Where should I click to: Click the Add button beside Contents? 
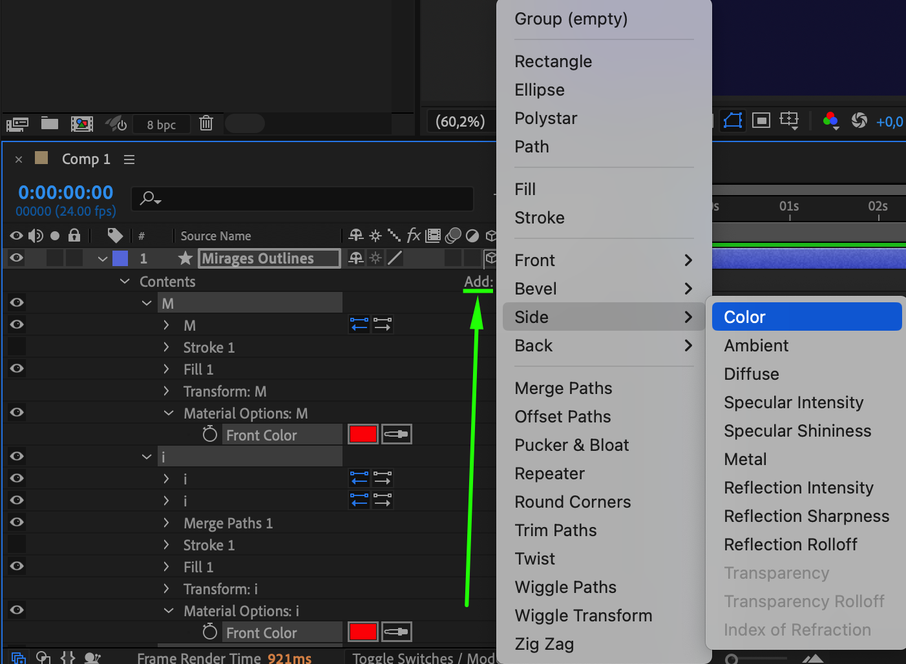pos(478,282)
